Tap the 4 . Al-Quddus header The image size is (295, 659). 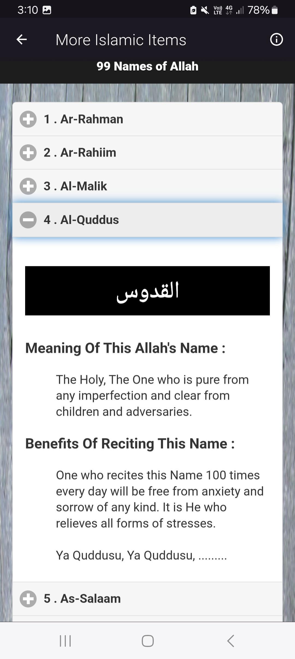pos(147,220)
